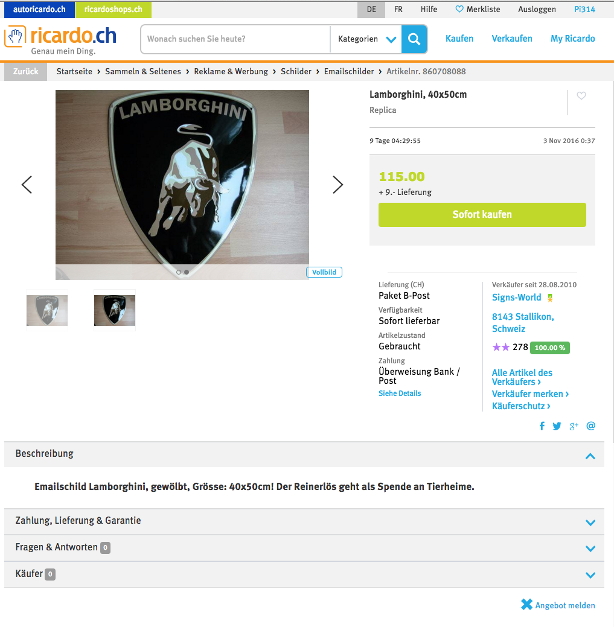Select the second image carousel dot
The width and height of the screenshot is (614, 627).
[x=187, y=272]
